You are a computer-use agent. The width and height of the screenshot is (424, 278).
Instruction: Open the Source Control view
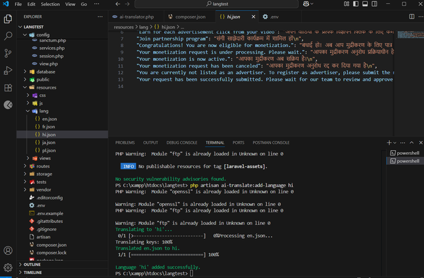pos(8,52)
